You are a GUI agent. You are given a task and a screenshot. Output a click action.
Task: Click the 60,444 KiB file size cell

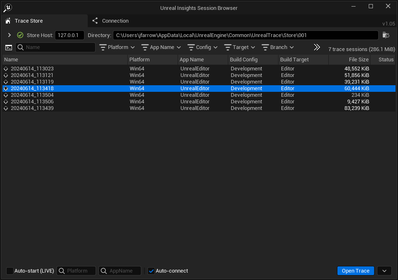(x=357, y=89)
